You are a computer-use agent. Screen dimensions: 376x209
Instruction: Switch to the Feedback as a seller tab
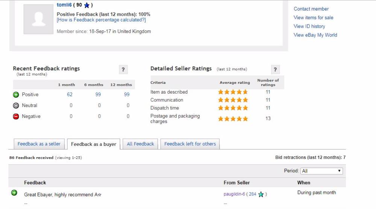[x=39, y=144]
